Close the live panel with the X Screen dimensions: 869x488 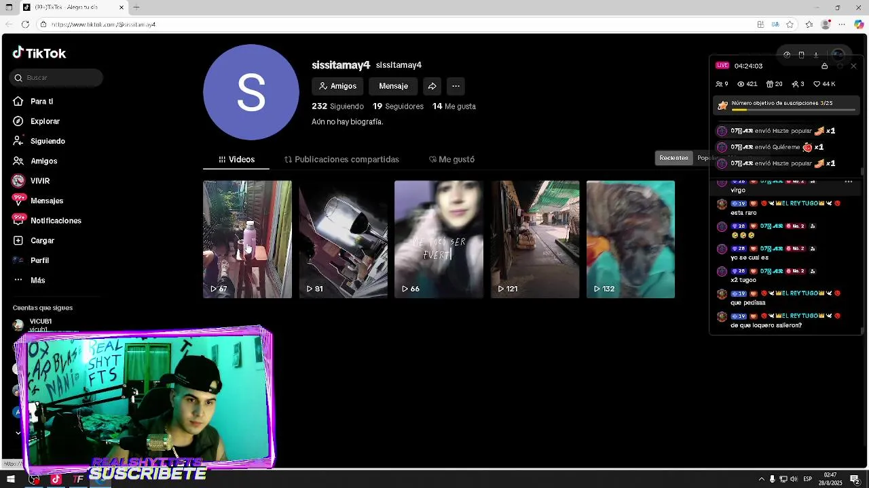(x=853, y=66)
